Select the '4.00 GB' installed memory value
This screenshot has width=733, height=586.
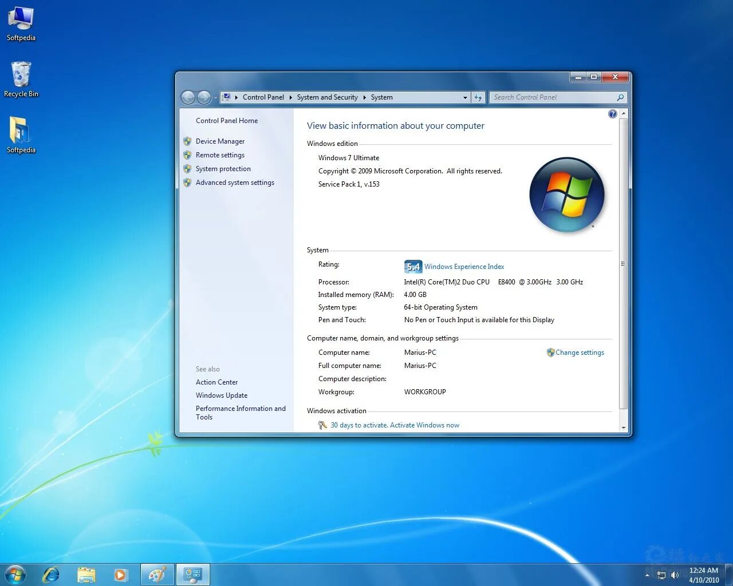pos(415,295)
